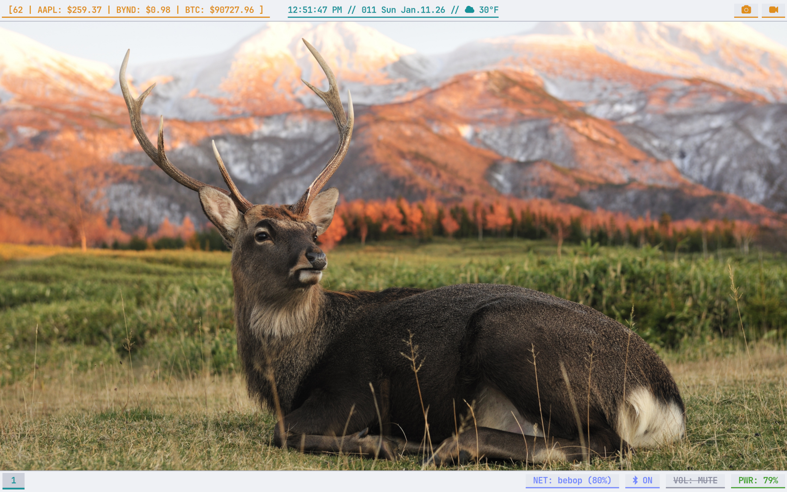787x492 pixels.
Task: Click the 12:51:47 PM clock
Action: tap(314, 10)
